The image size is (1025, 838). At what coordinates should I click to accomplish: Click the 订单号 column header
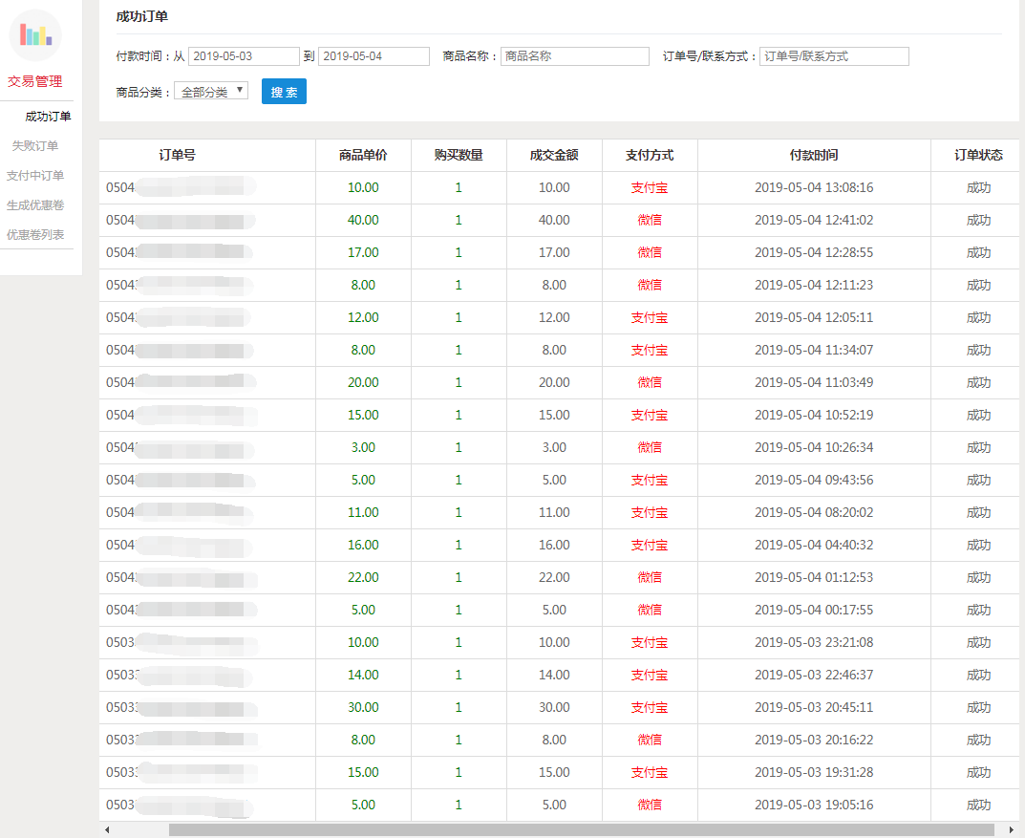click(177, 155)
